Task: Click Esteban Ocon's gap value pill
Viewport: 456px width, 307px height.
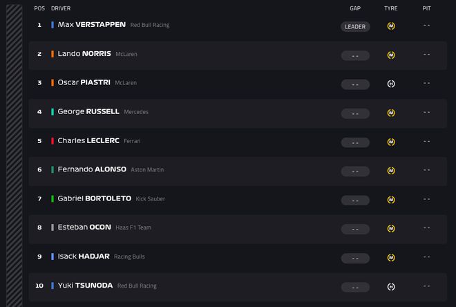Action: coord(355,229)
